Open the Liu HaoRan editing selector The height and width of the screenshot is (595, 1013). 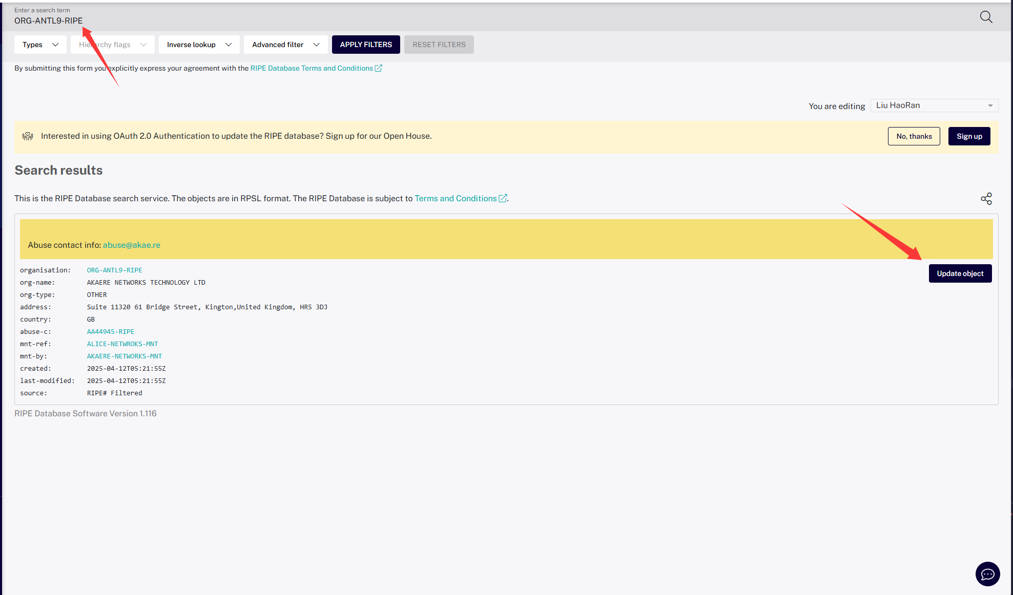934,105
